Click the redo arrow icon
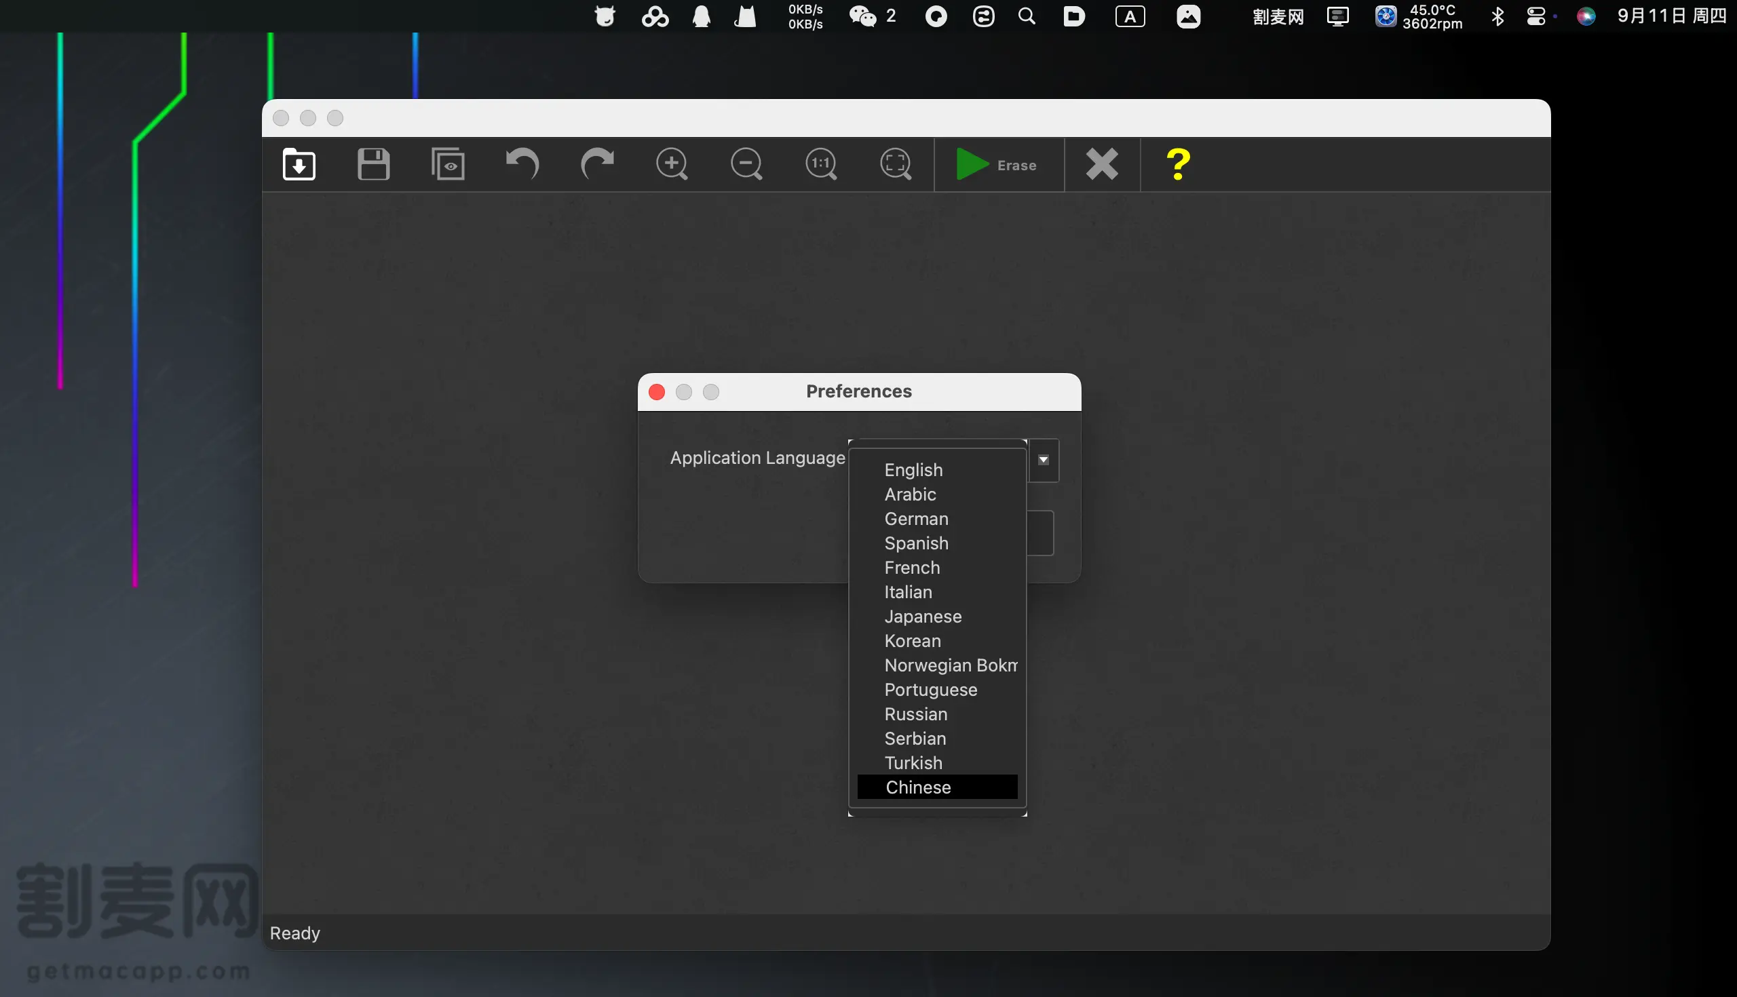Image resolution: width=1737 pixels, height=997 pixels. [x=597, y=164]
